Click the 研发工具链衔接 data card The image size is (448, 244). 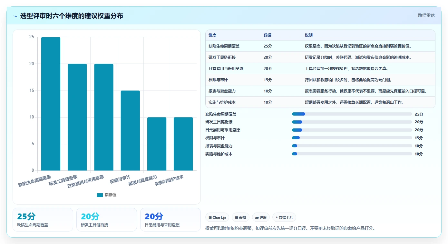107,220
